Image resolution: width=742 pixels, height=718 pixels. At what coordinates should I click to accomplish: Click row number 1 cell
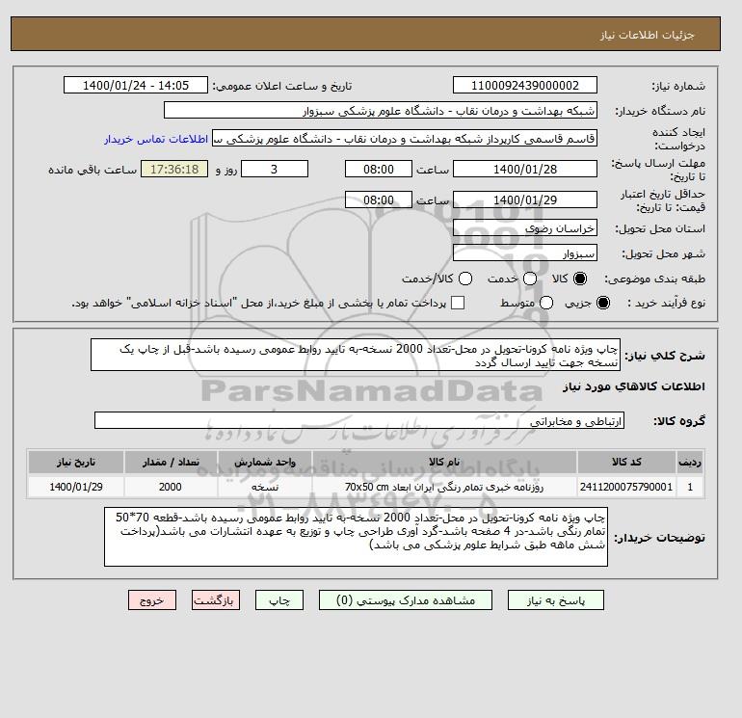tap(690, 487)
